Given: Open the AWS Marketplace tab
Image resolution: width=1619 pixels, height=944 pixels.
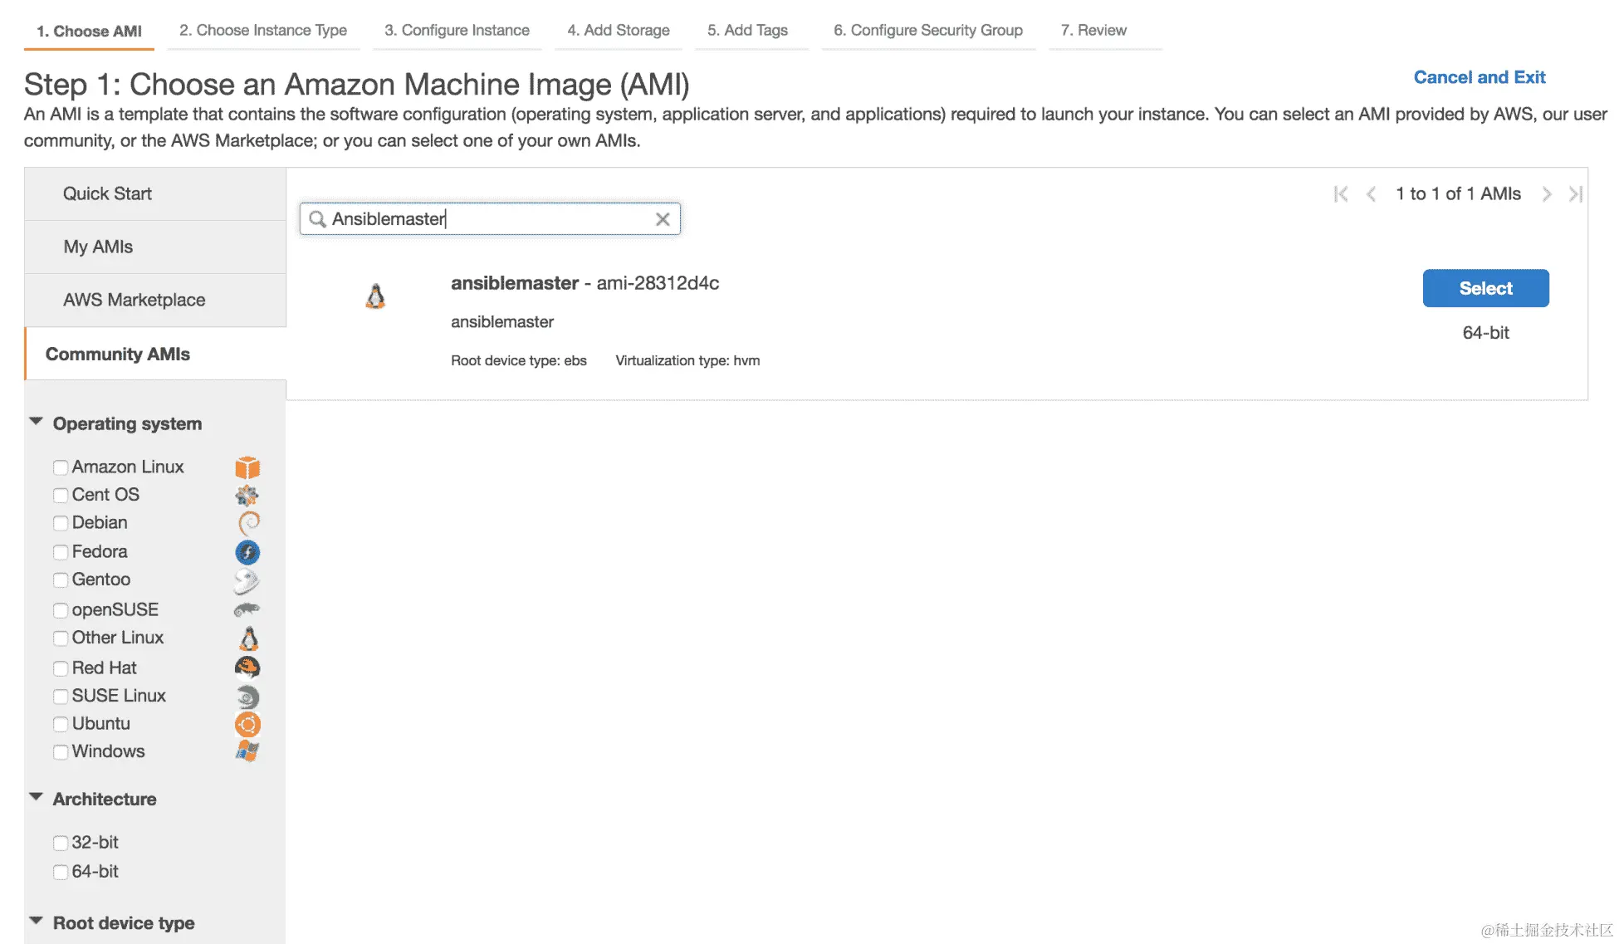Looking at the screenshot, I should click(x=135, y=300).
